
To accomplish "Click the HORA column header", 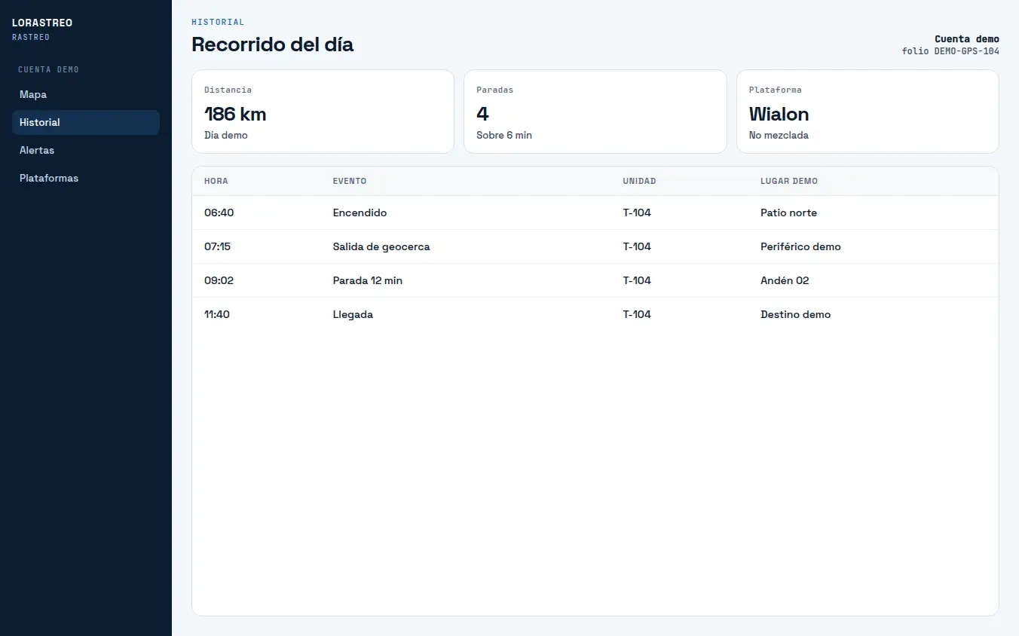I will tap(216, 181).
